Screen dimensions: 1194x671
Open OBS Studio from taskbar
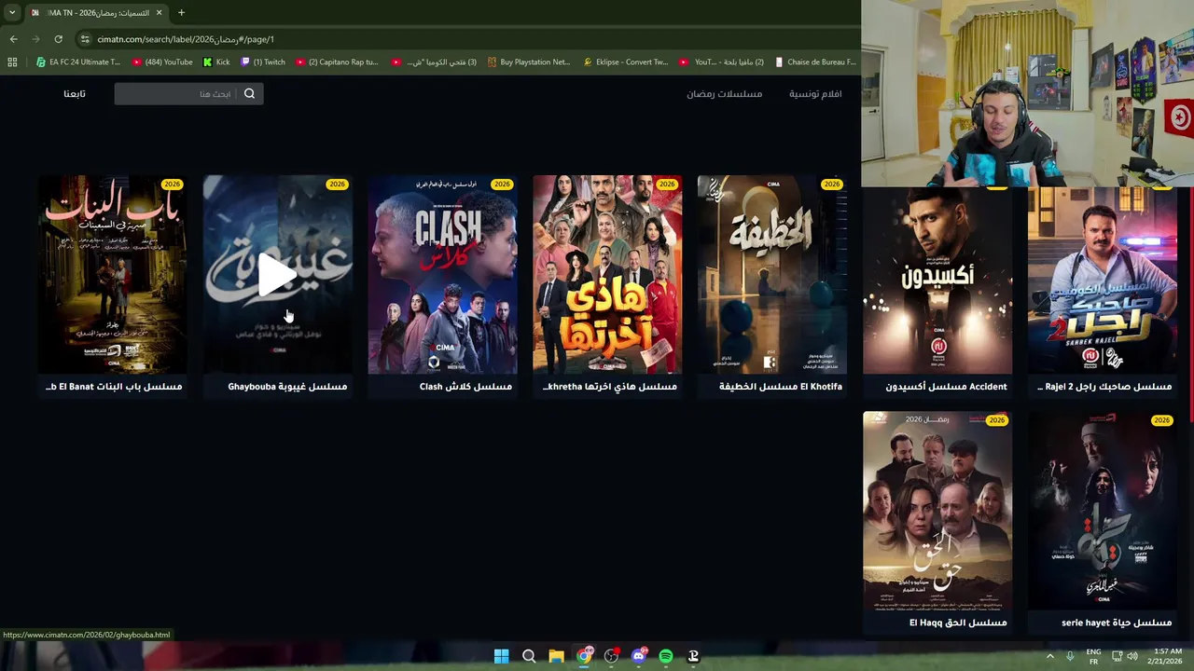611,656
